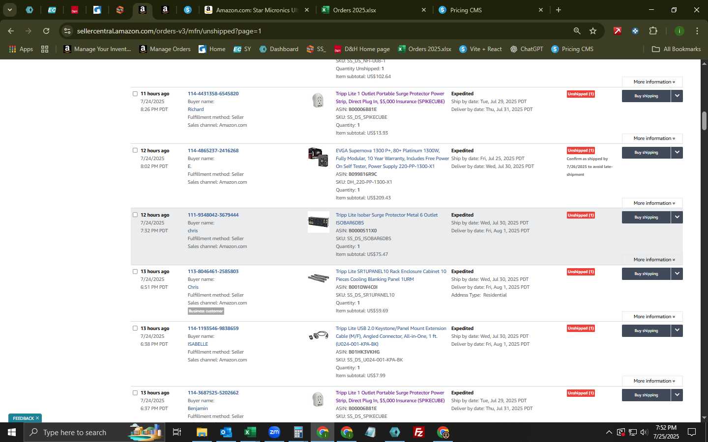708x442 pixels.
Task: Select checkbox for order 114-4431358-6545820
Action: tap(135, 93)
